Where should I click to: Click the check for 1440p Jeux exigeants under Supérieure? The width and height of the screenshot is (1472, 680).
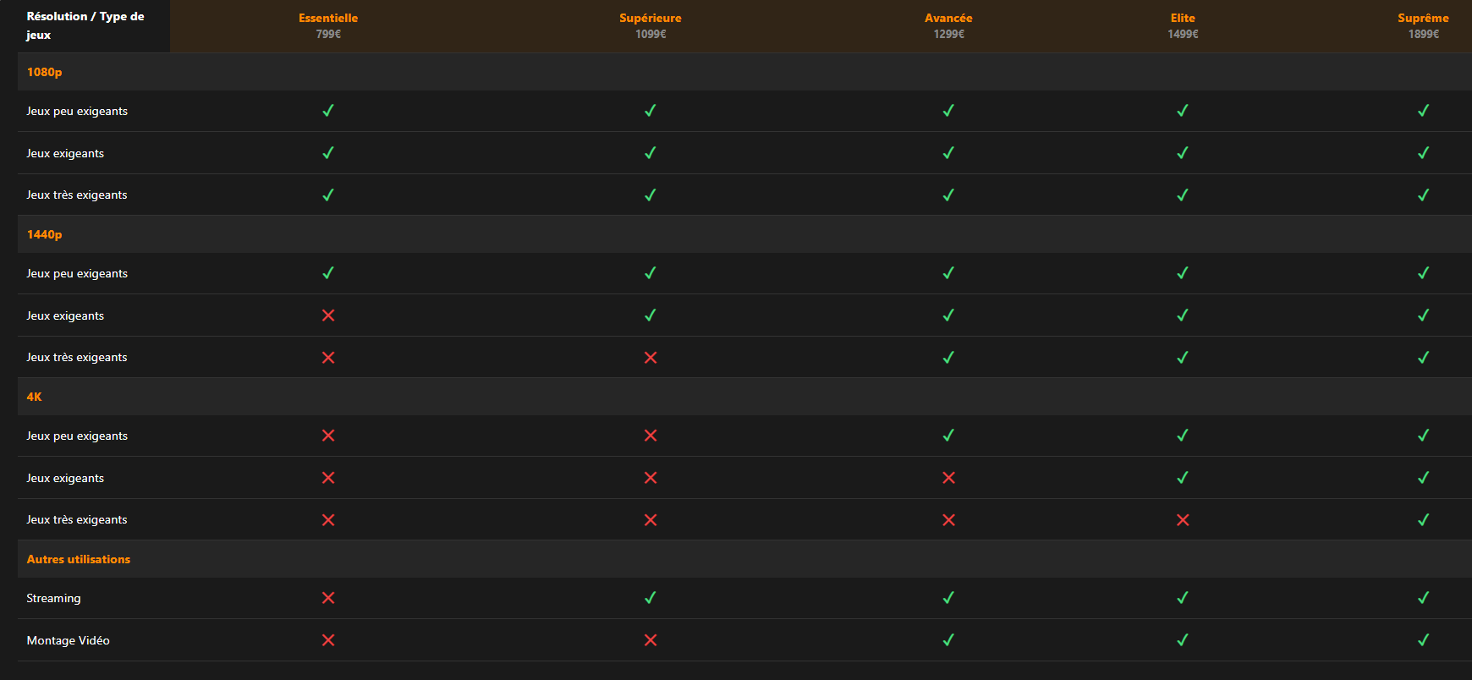(x=651, y=315)
